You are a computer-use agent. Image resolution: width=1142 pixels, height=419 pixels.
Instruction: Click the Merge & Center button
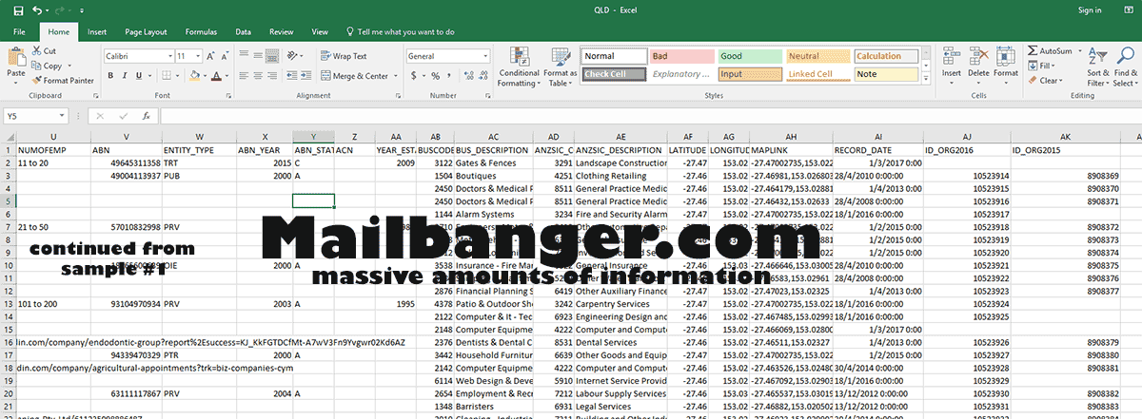pos(354,76)
